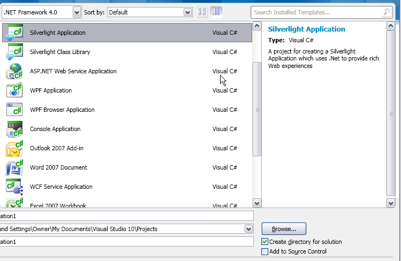Enable Add to Source Control checkbox
Screen dimensions: 401x261
pos(264,251)
